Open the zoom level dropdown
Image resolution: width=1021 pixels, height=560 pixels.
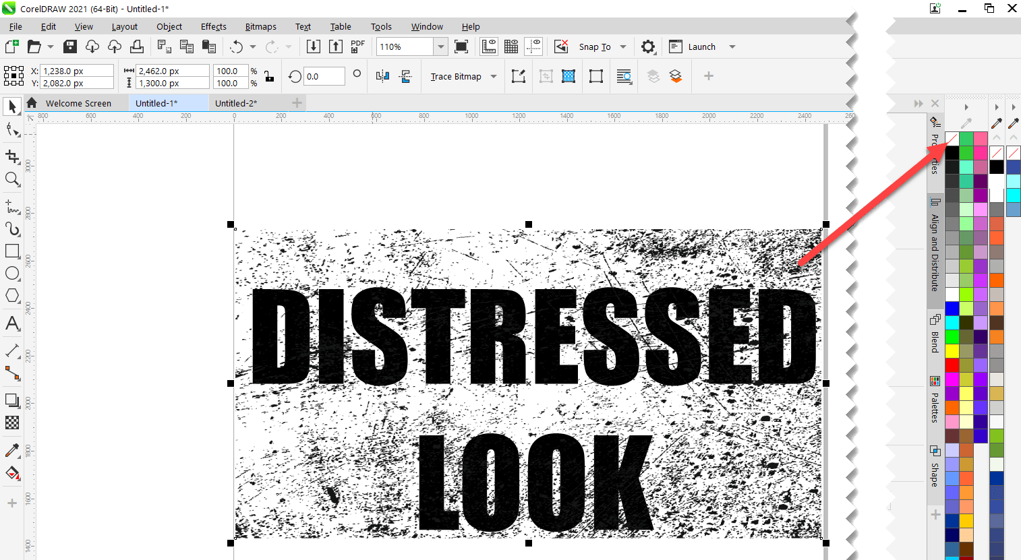tap(440, 46)
